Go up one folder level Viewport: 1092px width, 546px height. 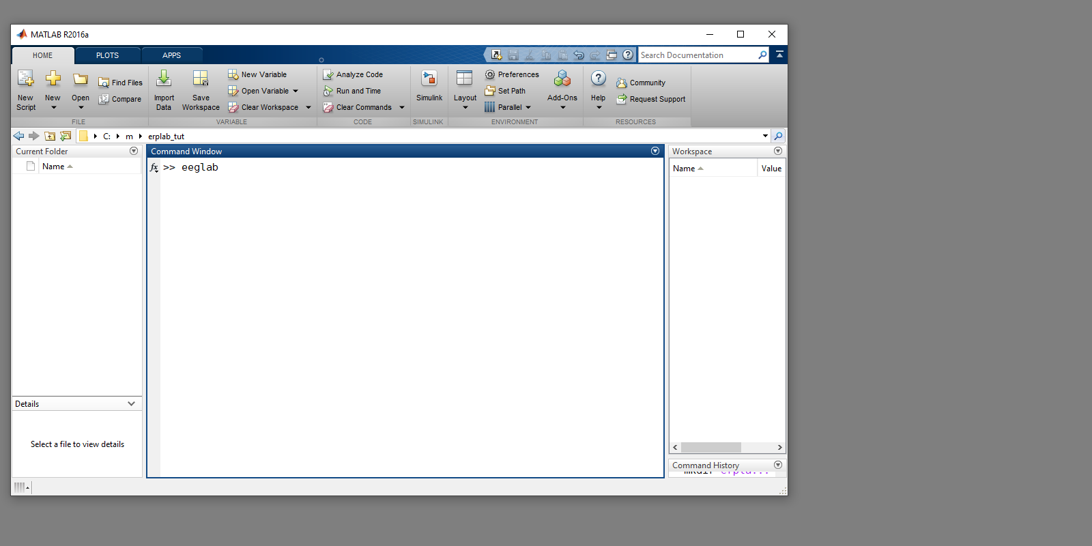pyautogui.click(x=50, y=136)
